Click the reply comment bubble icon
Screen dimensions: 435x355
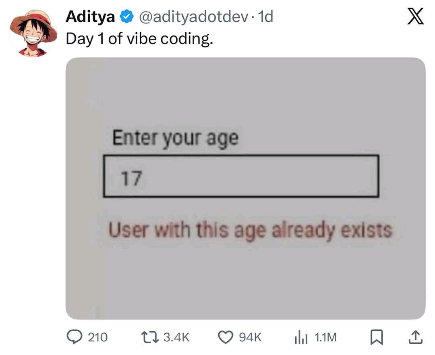pos(75,337)
